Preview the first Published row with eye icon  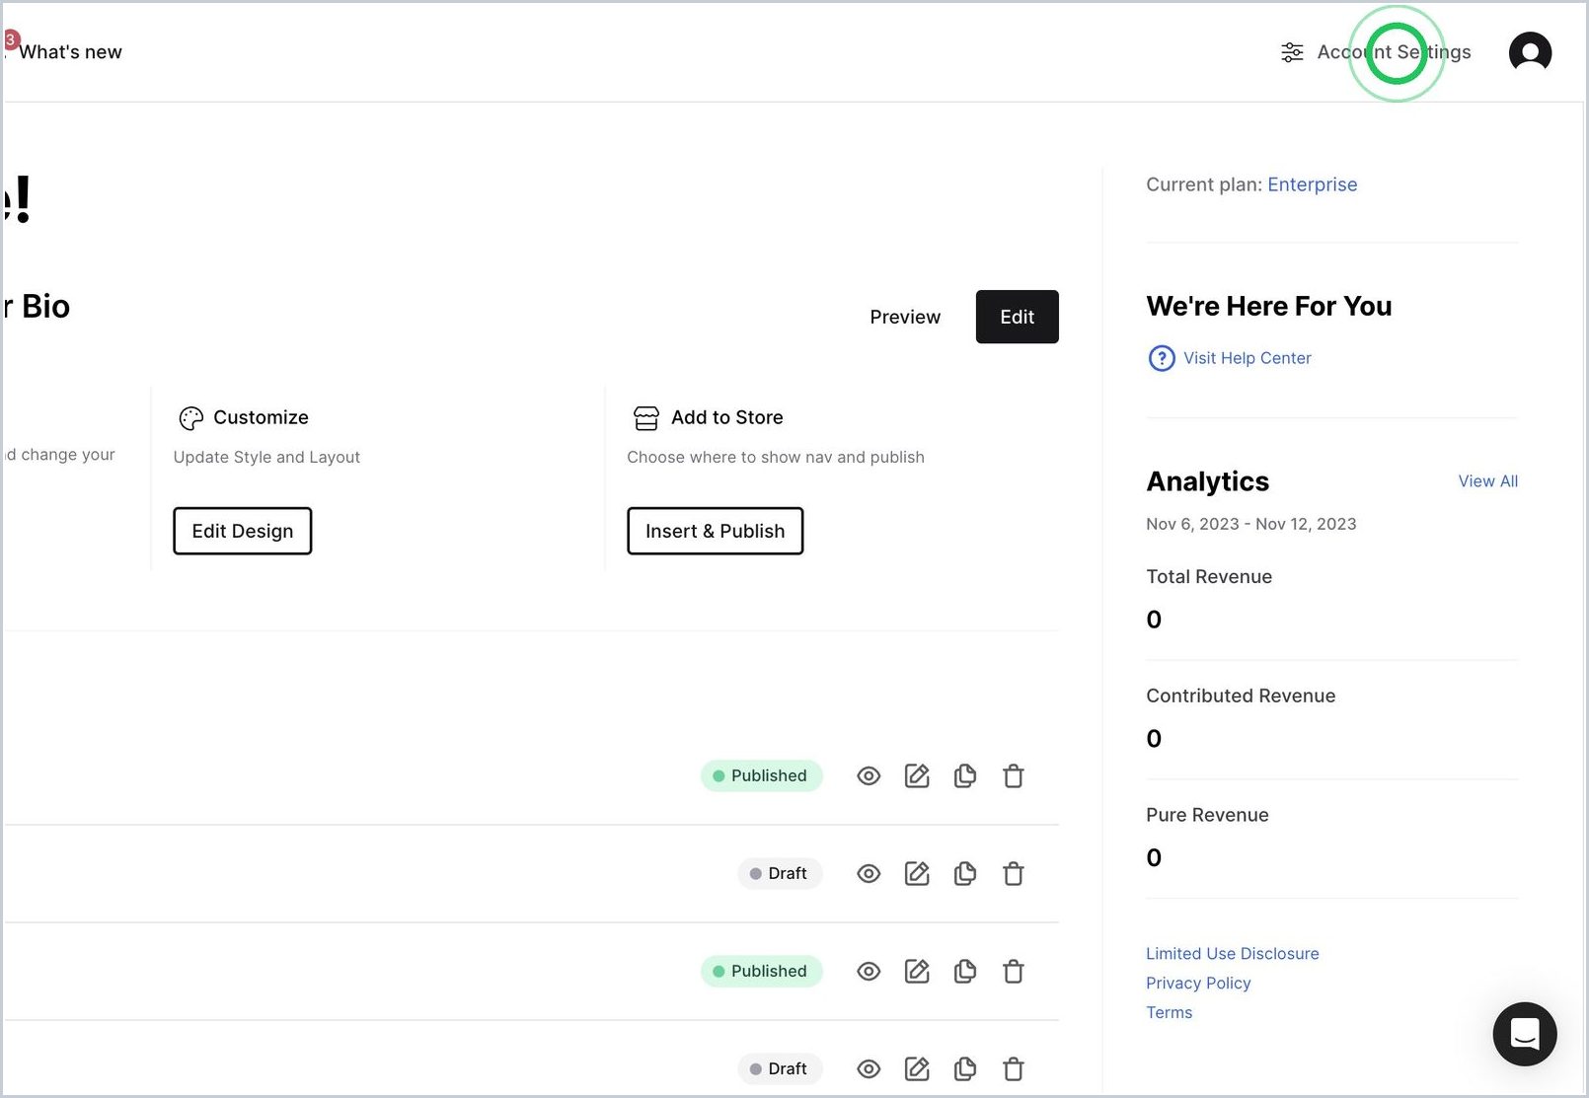coord(869,776)
